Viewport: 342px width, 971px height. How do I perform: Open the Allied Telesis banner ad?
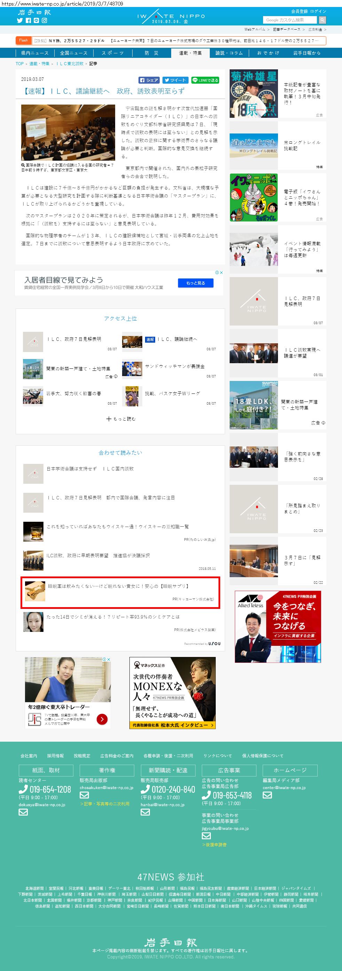tap(278, 626)
